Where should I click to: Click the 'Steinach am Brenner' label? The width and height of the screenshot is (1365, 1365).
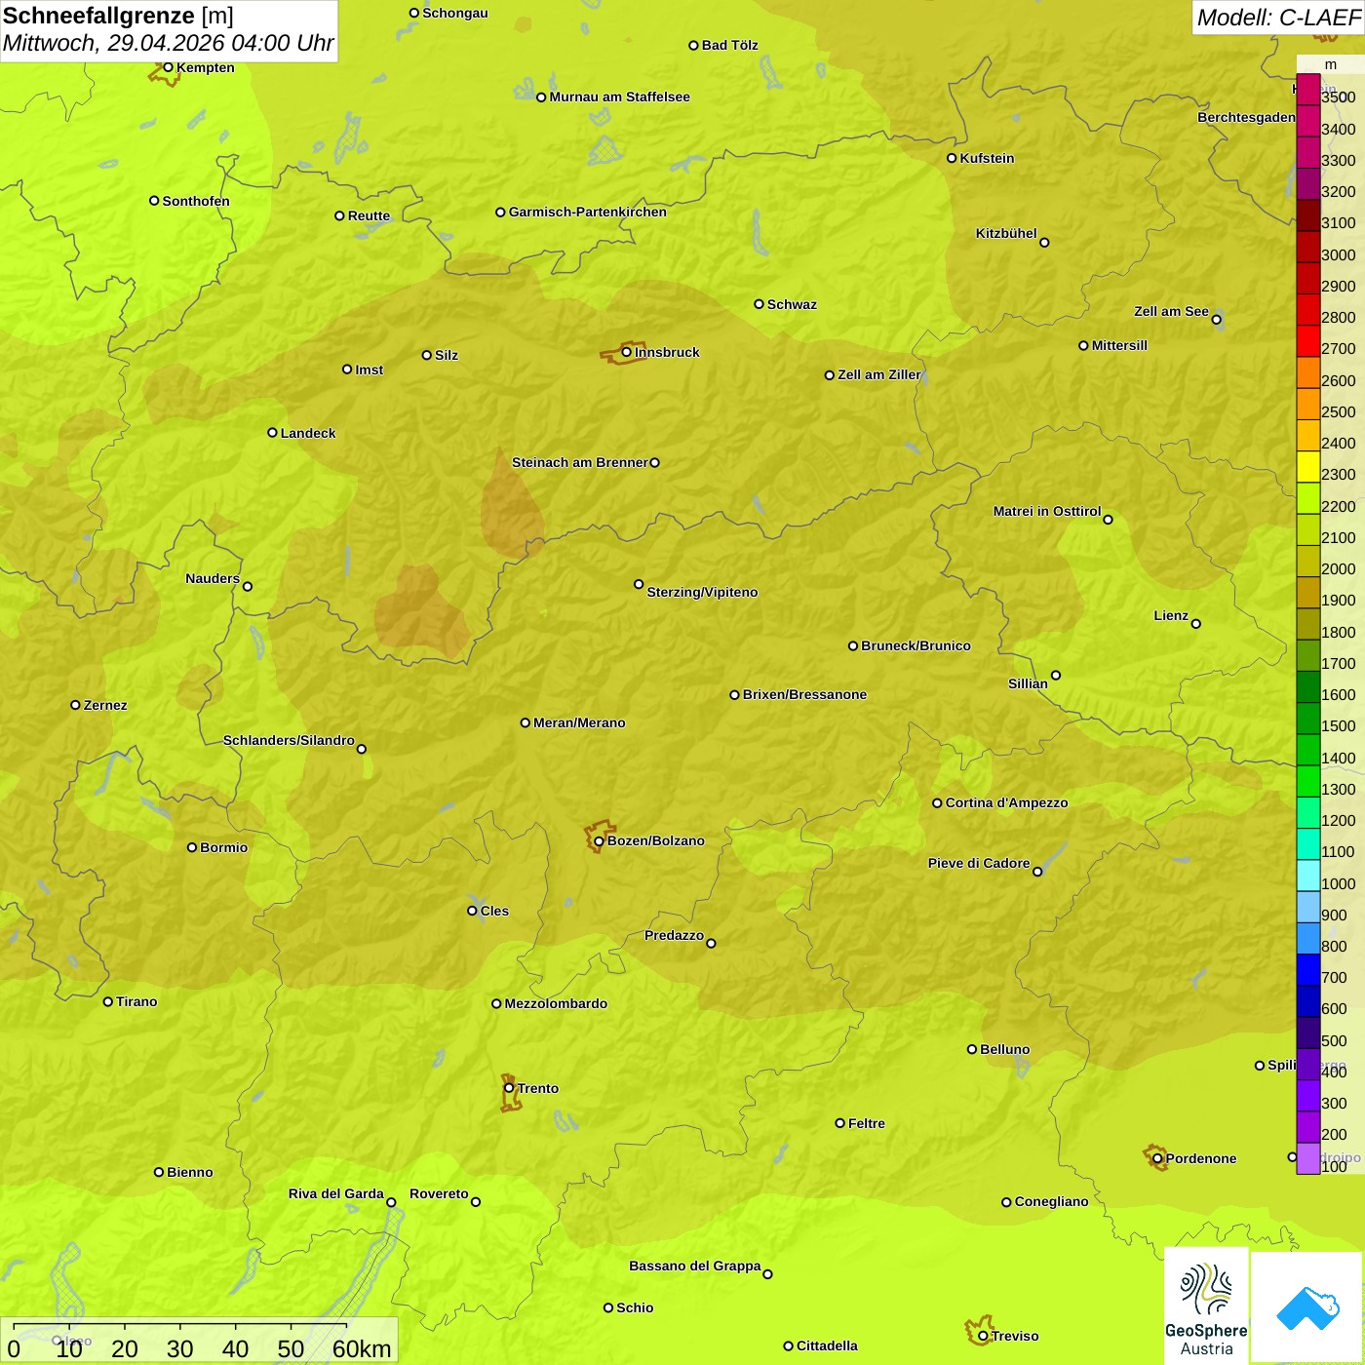click(x=580, y=462)
